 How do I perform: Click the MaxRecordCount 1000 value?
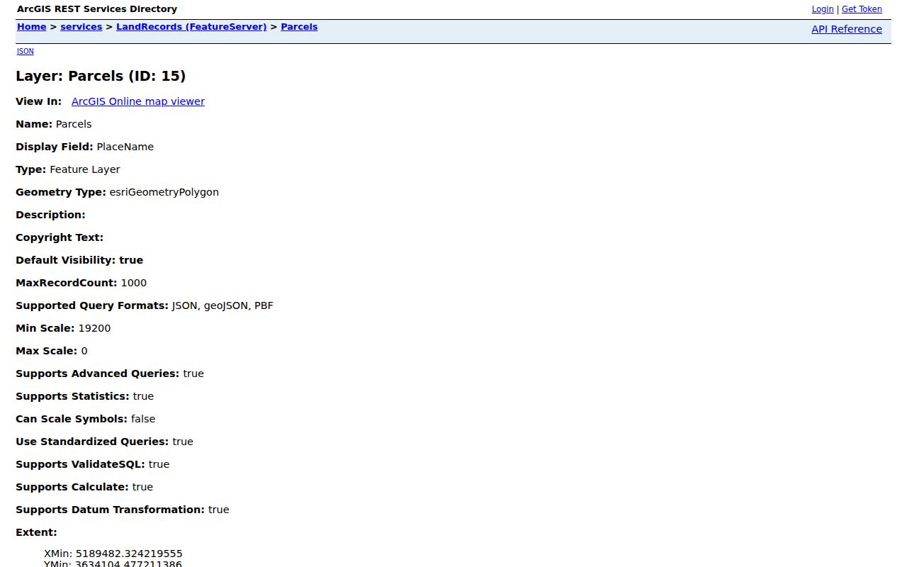tap(133, 283)
